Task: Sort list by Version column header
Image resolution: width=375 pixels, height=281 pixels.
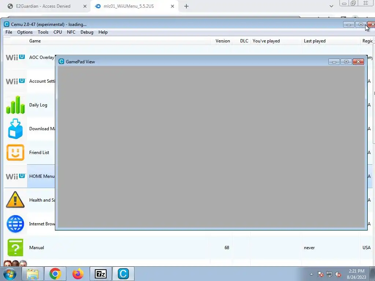Action: 223,41
